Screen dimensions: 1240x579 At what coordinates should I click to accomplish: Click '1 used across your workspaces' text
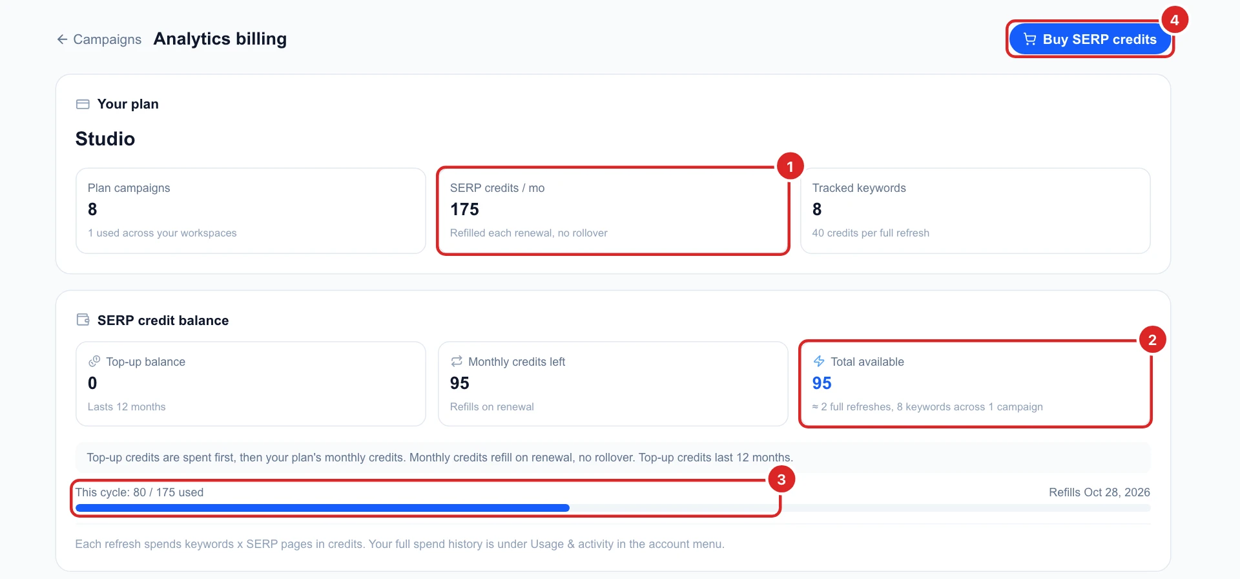[162, 233]
